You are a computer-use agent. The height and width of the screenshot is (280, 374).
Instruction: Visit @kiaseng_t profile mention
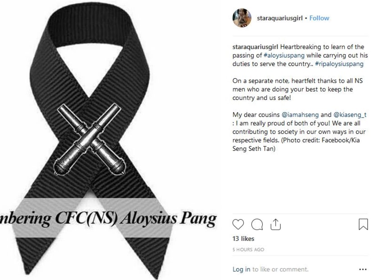tap(350, 115)
